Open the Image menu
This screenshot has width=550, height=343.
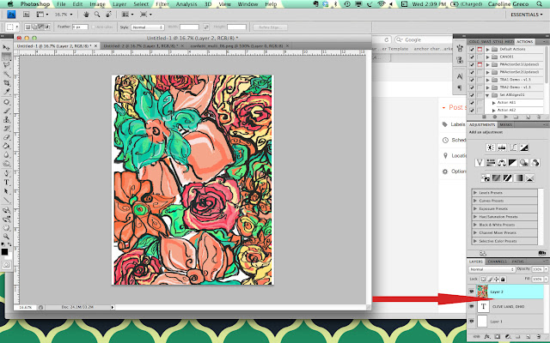click(97, 4)
